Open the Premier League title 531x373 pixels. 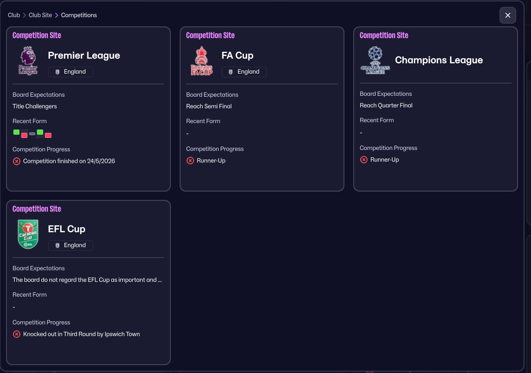(x=84, y=56)
